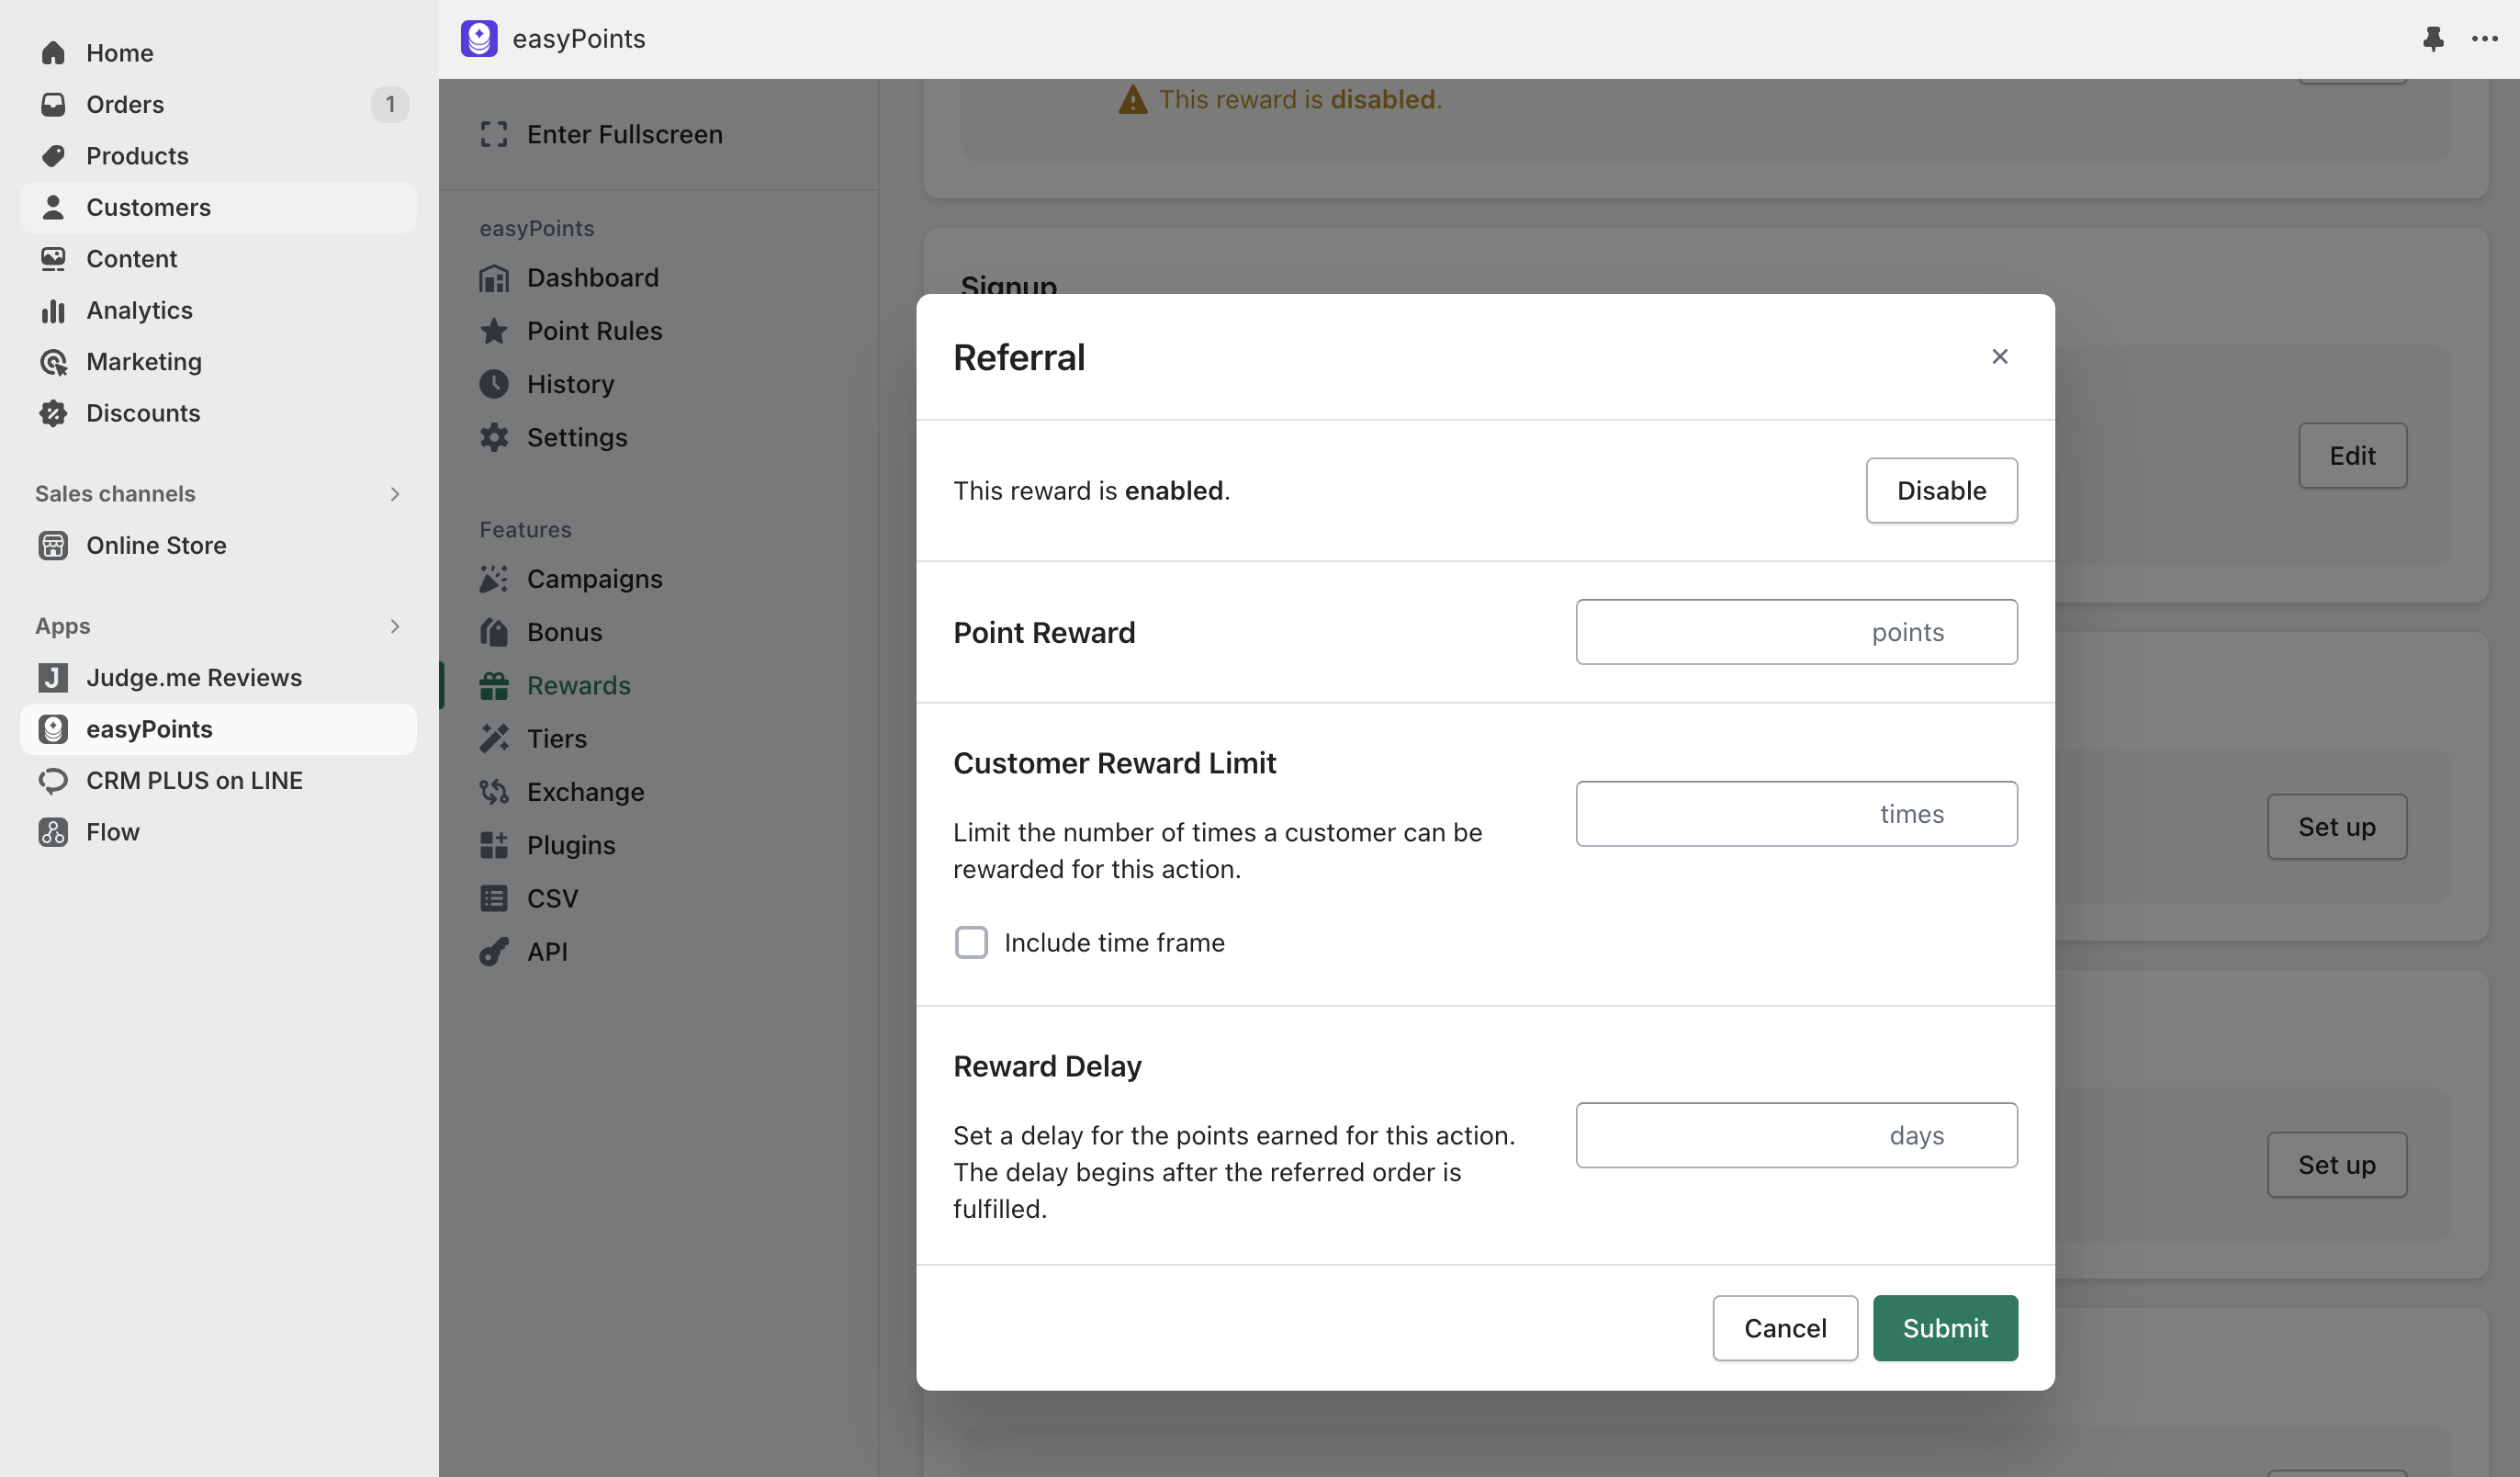Click the Settings gear icon in easyPoints
Viewport: 2520px width, 1477px height.
point(494,437)
